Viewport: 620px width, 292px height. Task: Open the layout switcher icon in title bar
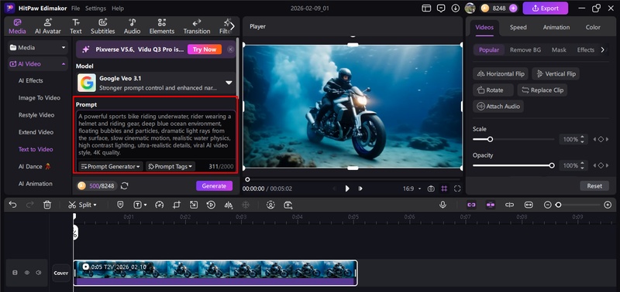pos(426,8)
